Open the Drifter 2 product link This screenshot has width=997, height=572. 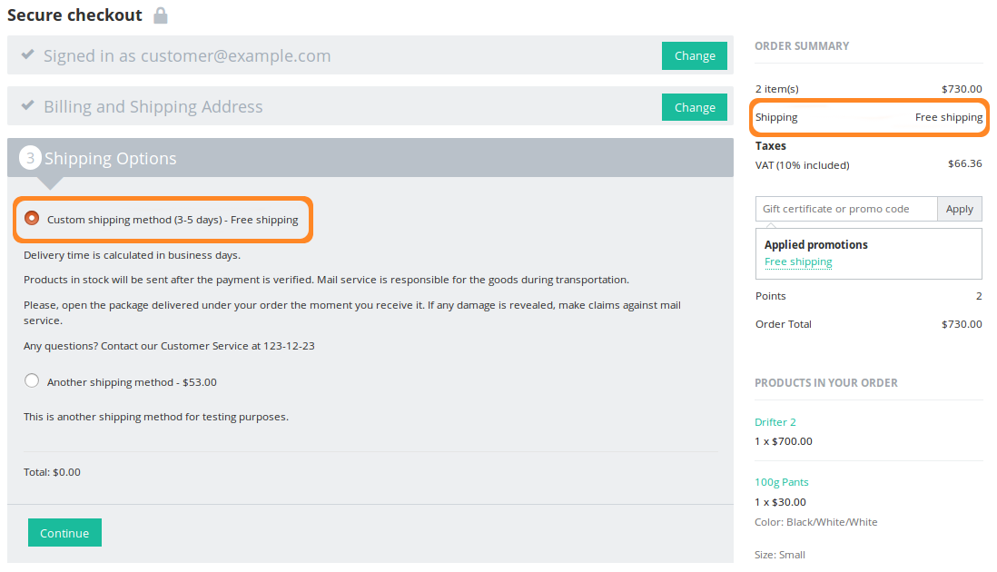tap(775, 422)
